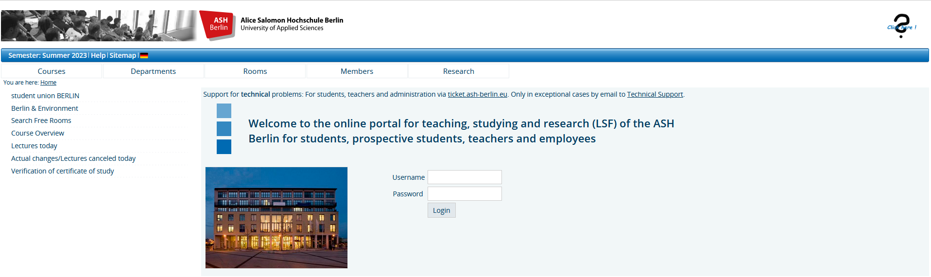Open Verification of certificate of study

click(x=63, y=171)
